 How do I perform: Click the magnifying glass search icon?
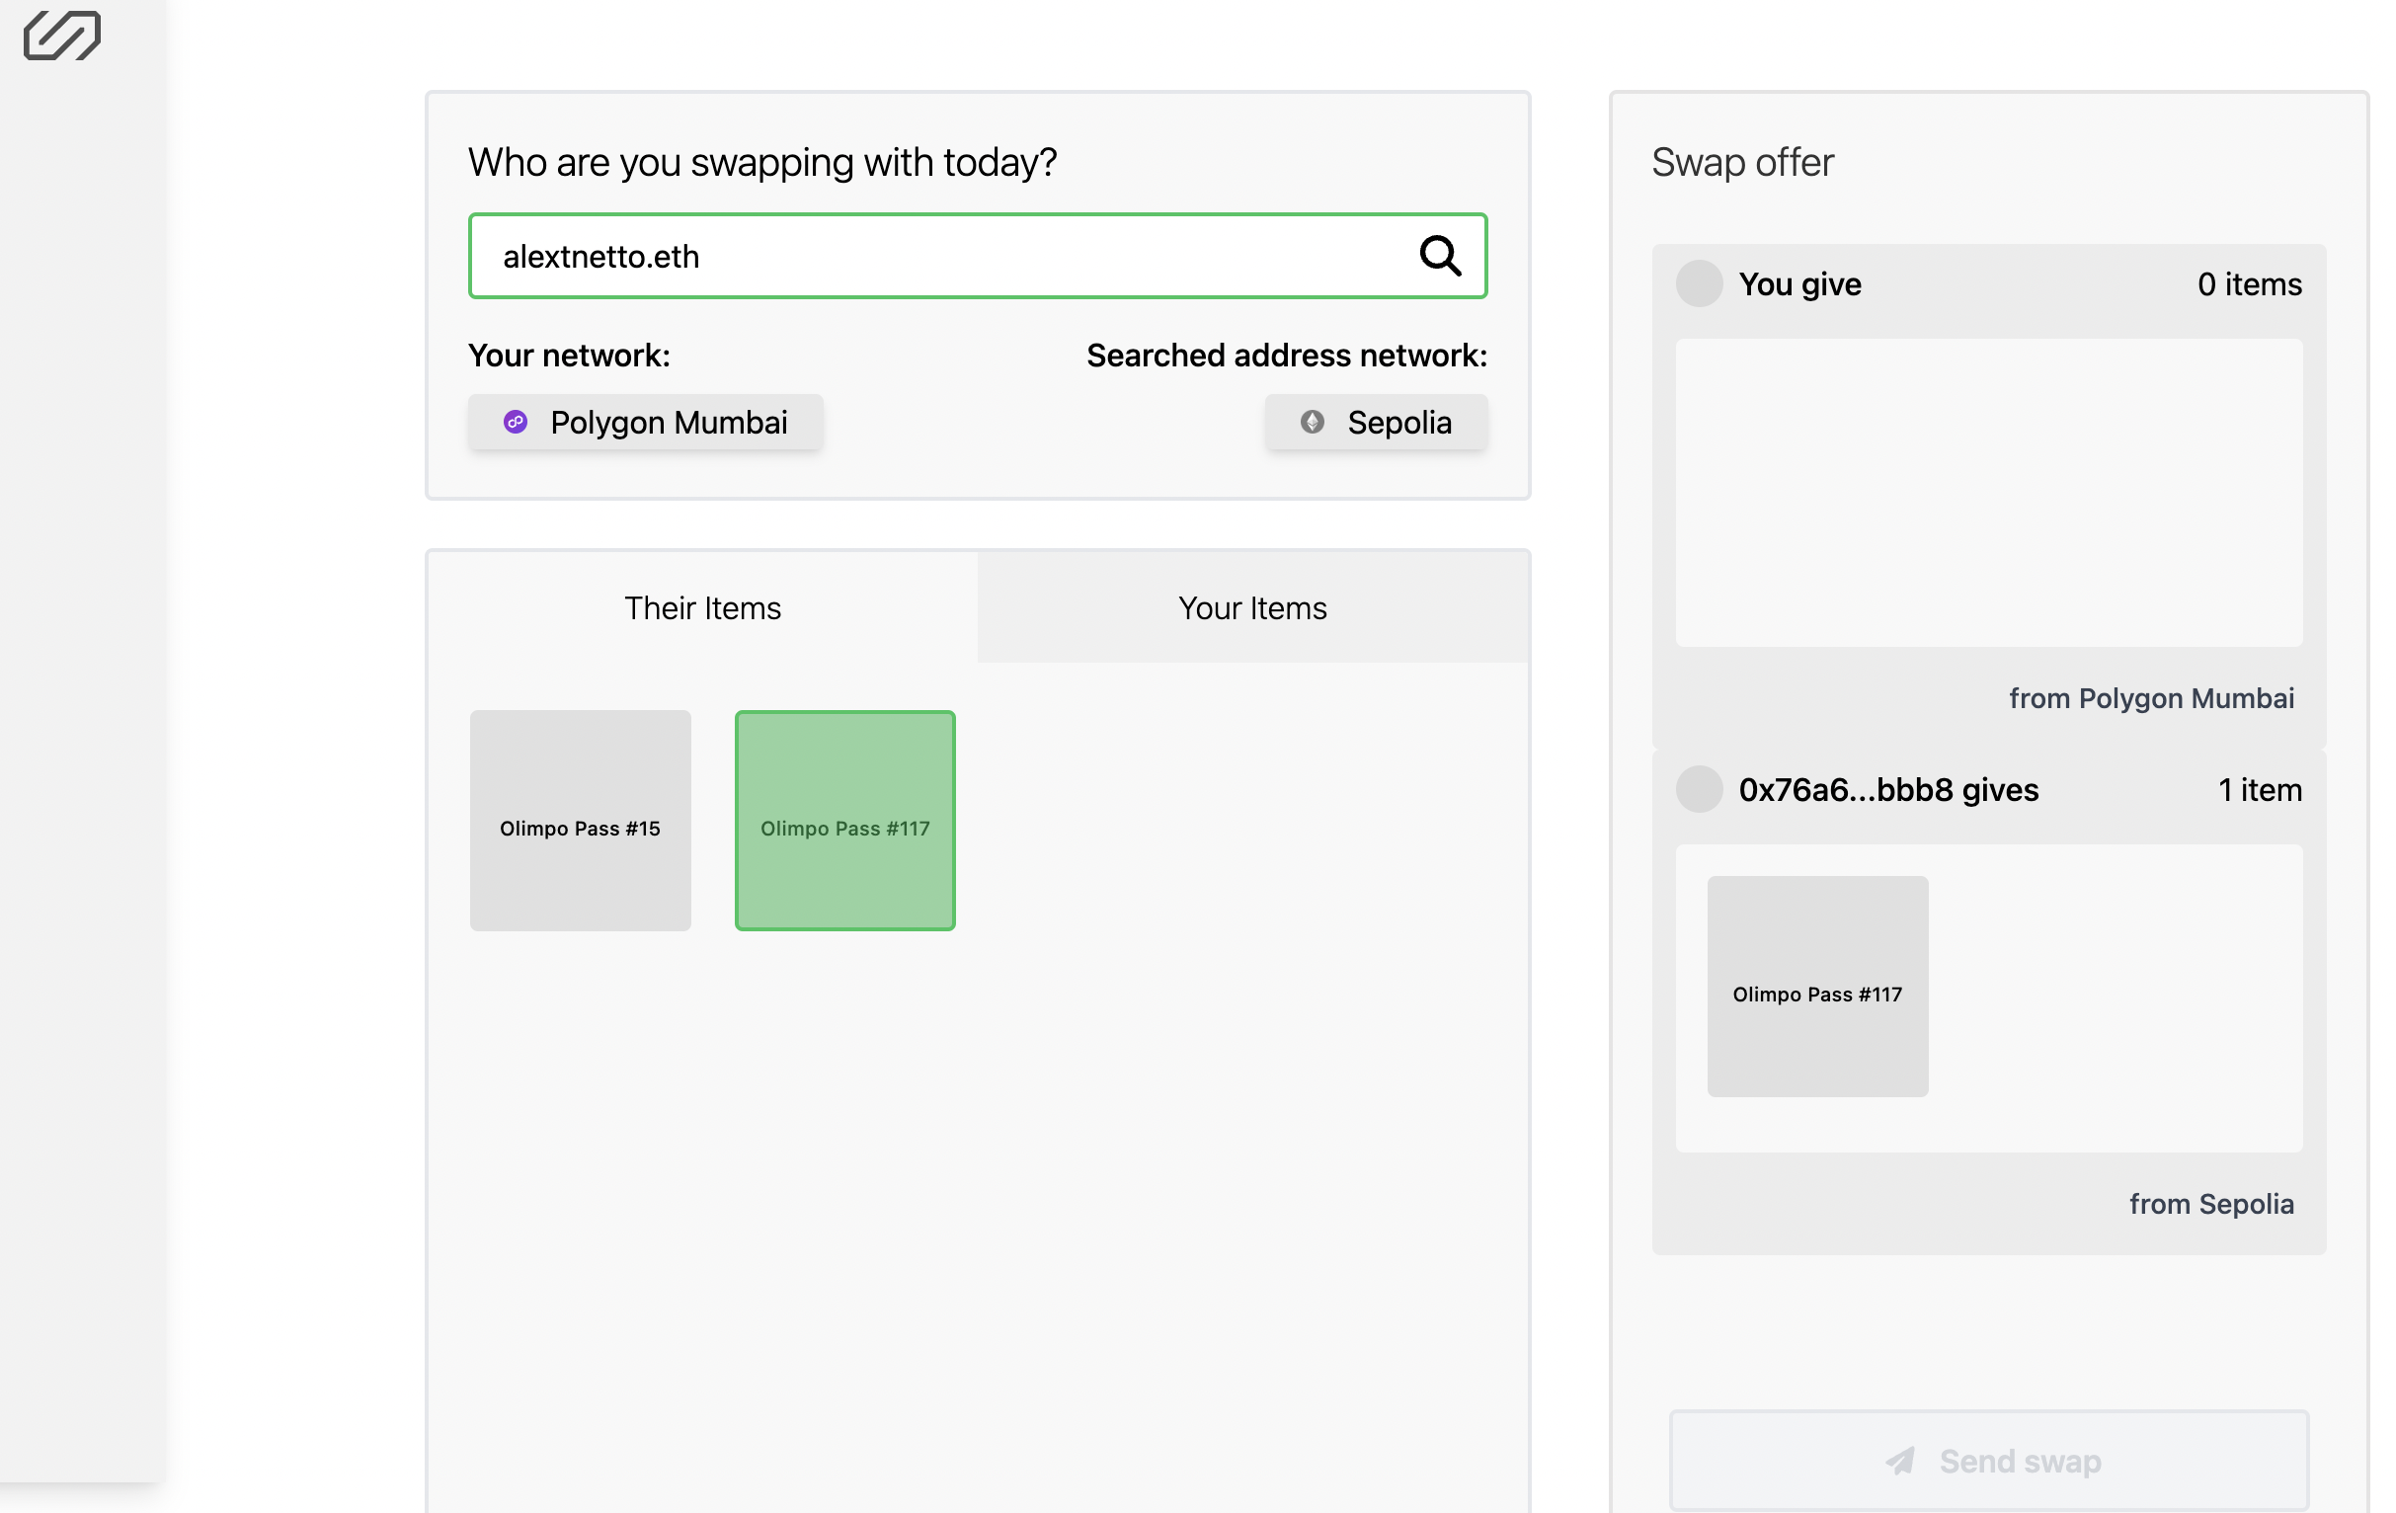(x=1439, y=256)
